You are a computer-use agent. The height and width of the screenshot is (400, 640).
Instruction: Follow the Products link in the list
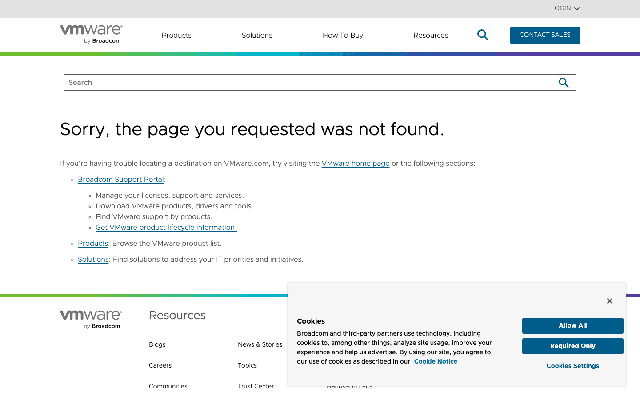[93, 244]
